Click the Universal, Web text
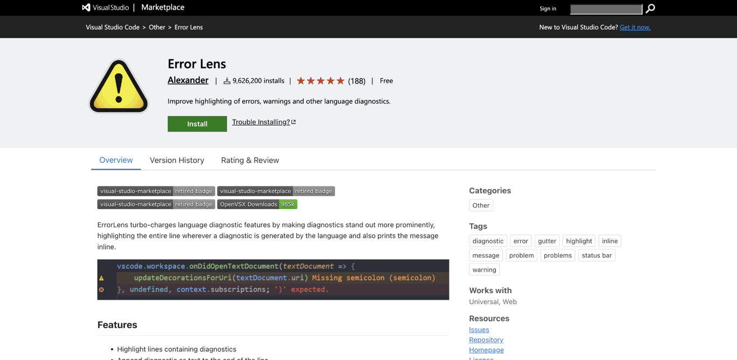This screenshot has height=360, width=737. (x=493, y=302)
